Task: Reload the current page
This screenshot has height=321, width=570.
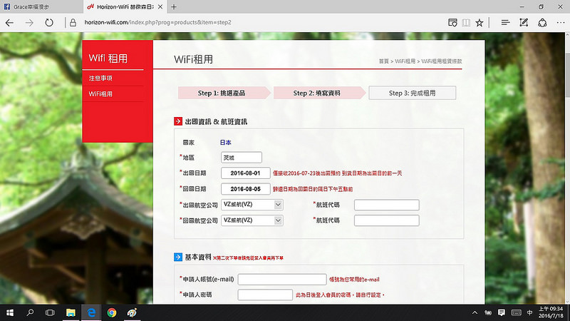Action: coord(49,23)
